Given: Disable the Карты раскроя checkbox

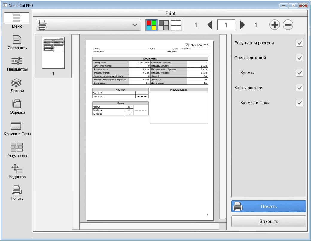Looking at the screenshot, I should 299,88.
